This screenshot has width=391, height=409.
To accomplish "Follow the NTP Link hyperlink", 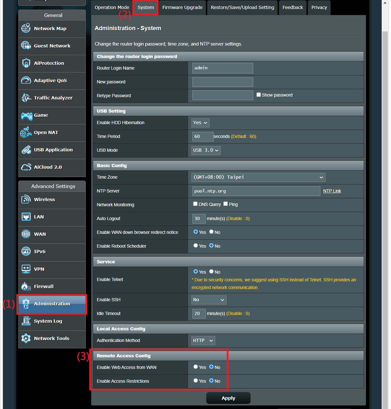I will [x=332, y=191].
